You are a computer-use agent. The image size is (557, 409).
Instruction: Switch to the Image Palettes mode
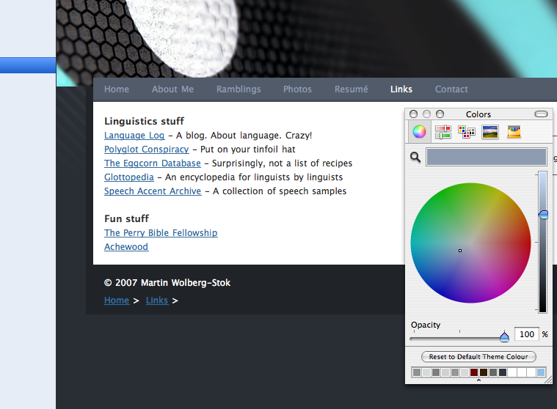click(490, 132)
